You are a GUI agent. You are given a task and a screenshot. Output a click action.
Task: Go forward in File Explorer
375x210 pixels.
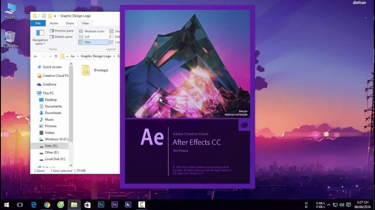pos(44,56)
